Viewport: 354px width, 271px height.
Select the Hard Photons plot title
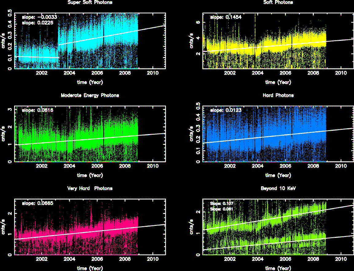click(278, 95)
